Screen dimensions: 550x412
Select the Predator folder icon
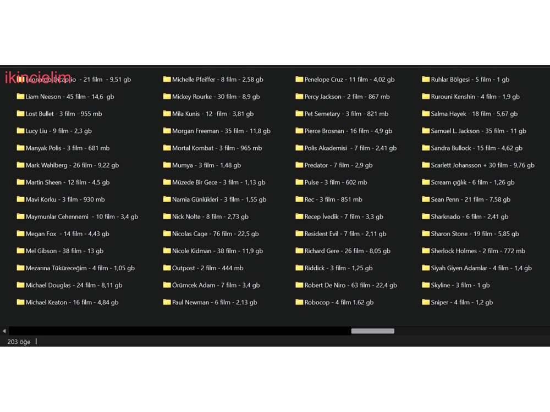pos(299,165)
